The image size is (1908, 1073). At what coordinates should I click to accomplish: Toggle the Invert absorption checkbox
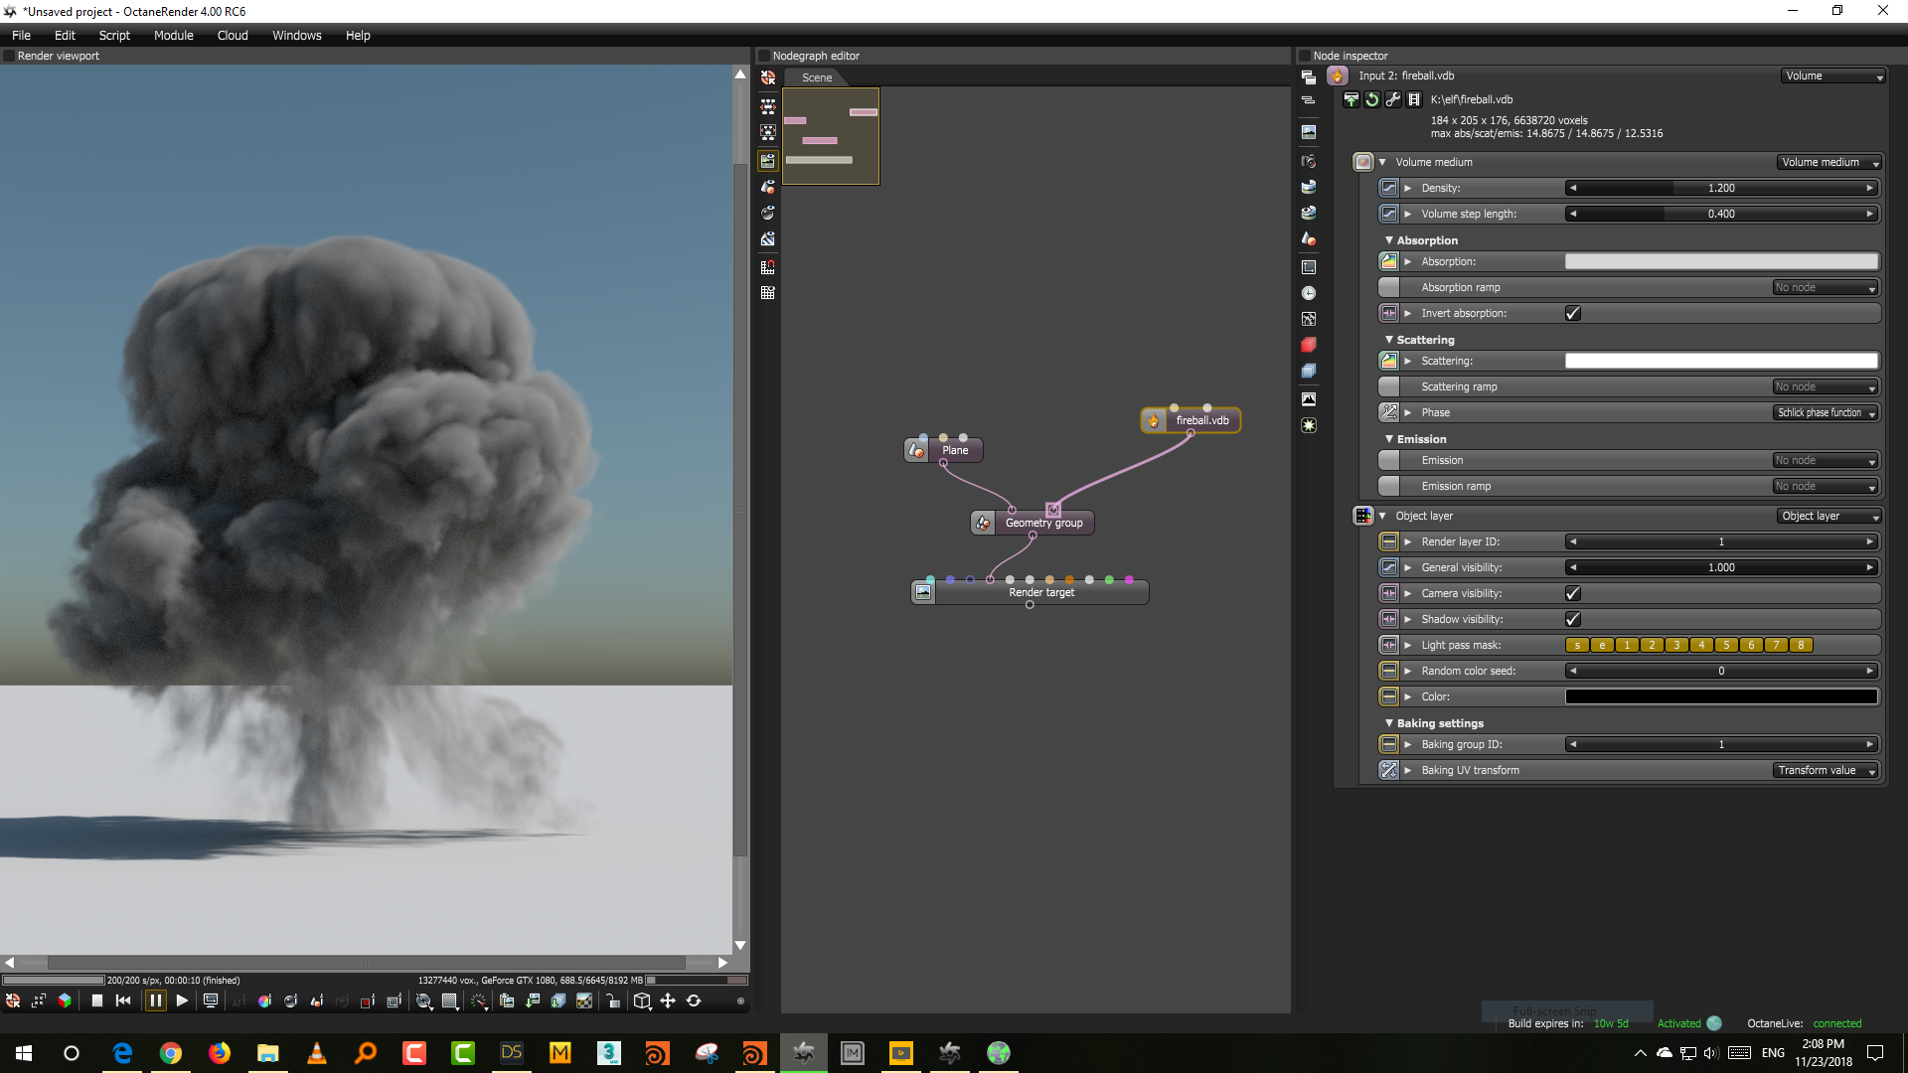(x=1573, y=314)
